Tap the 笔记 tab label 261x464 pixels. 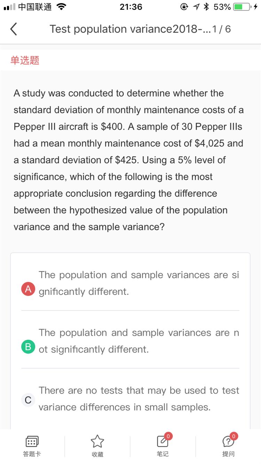click(163, 454)
